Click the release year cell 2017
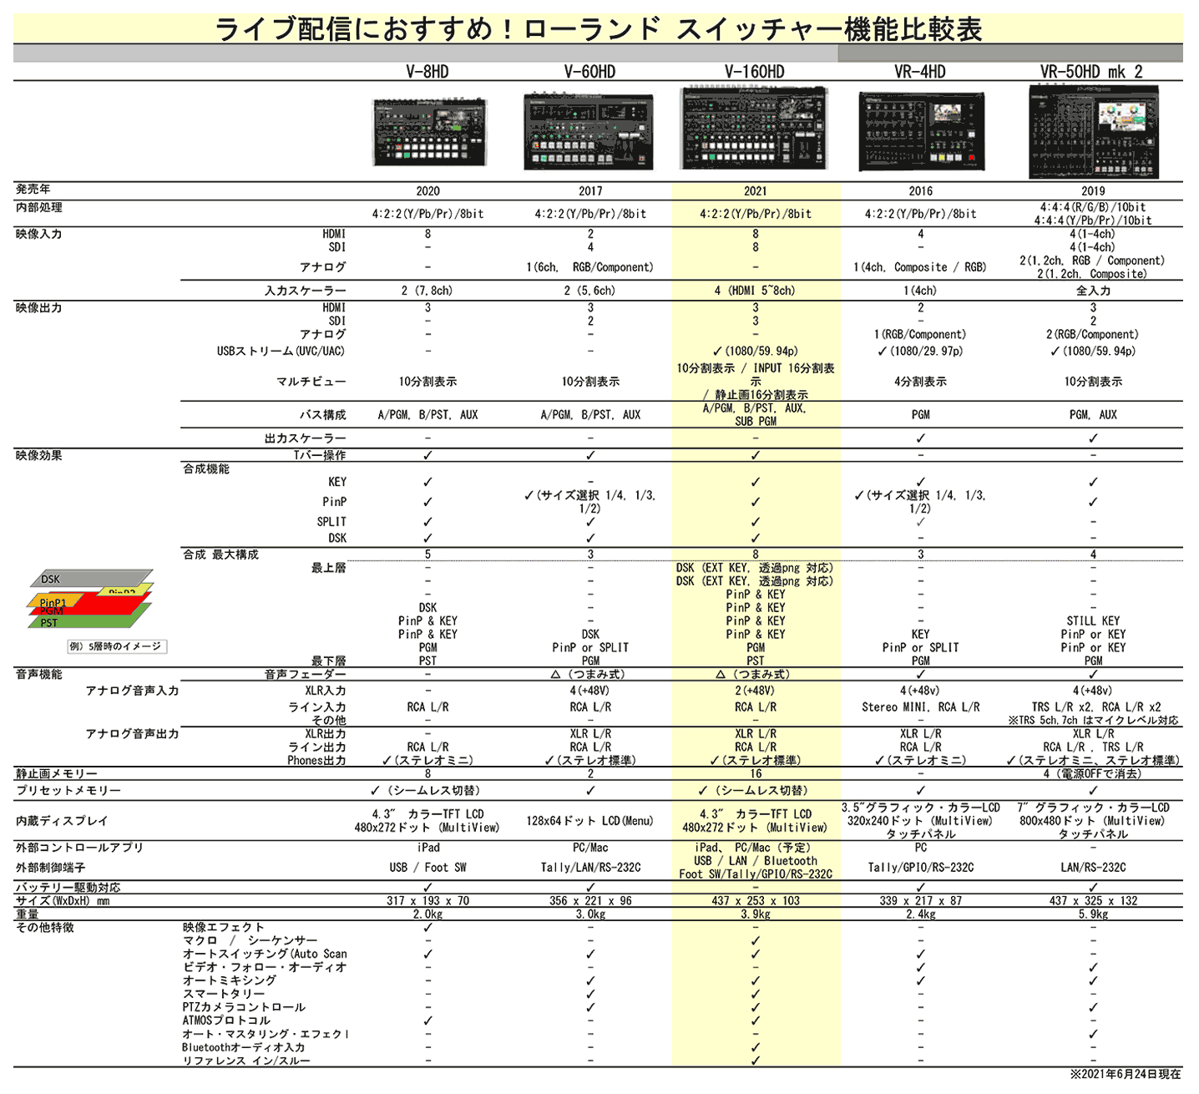Image resolution: width=1199 pixels, height=1094 pixels. tap(590, 191)
